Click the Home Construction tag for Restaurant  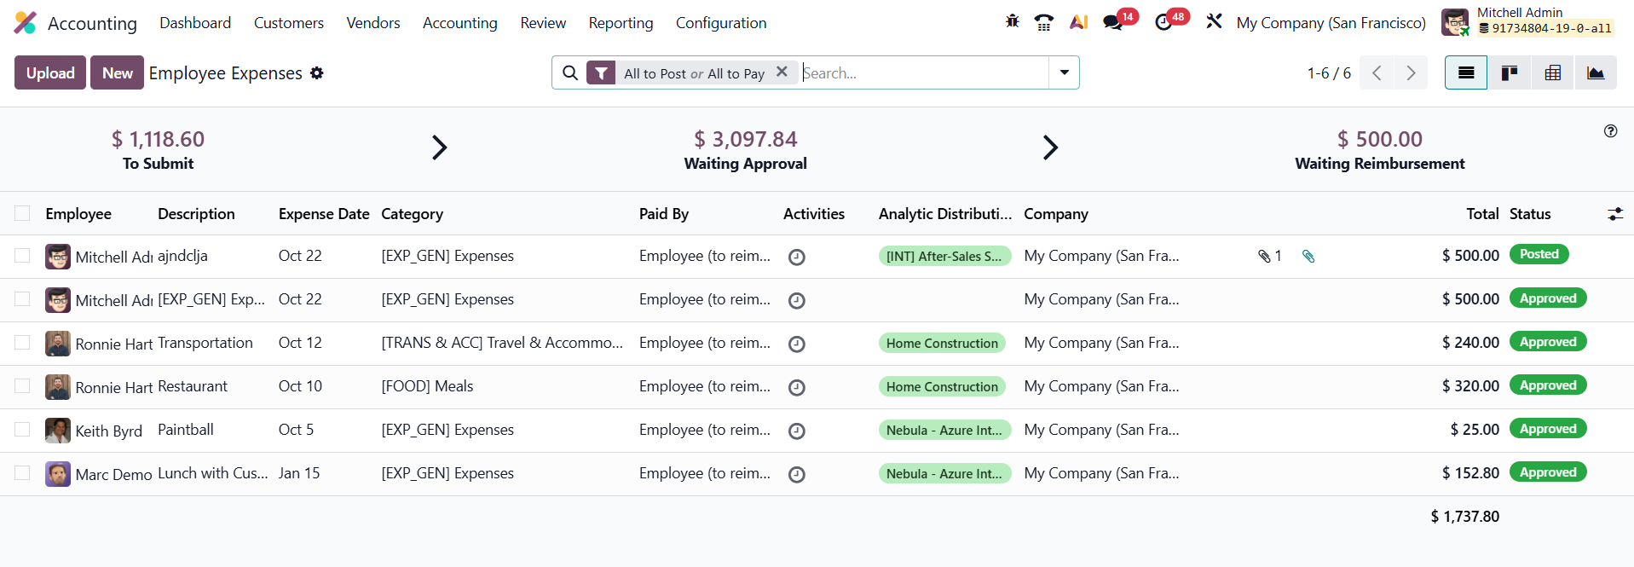[x=941, y=387]
